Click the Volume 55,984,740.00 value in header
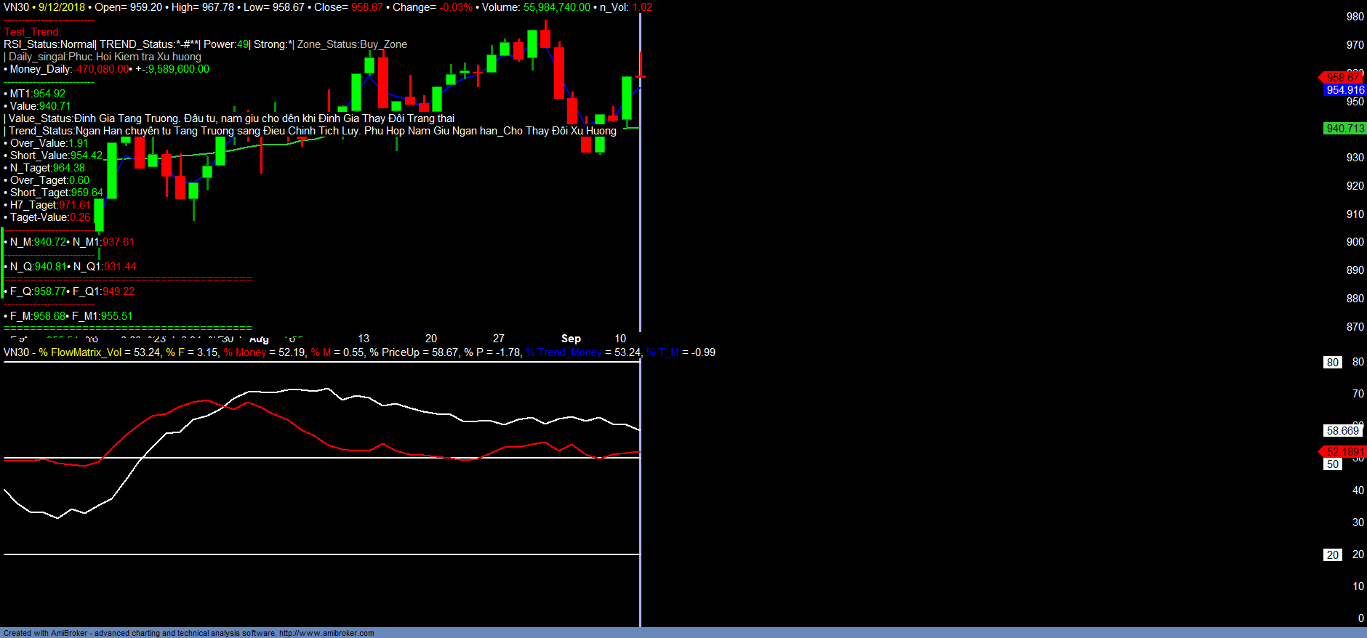Screen dimensions: 1367x638 click(x=556, y=7)
